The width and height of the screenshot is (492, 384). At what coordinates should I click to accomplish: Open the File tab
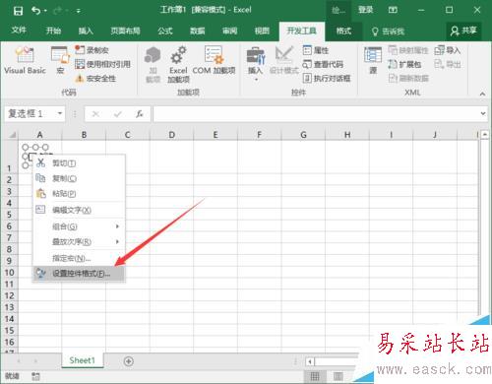[19, 31]
